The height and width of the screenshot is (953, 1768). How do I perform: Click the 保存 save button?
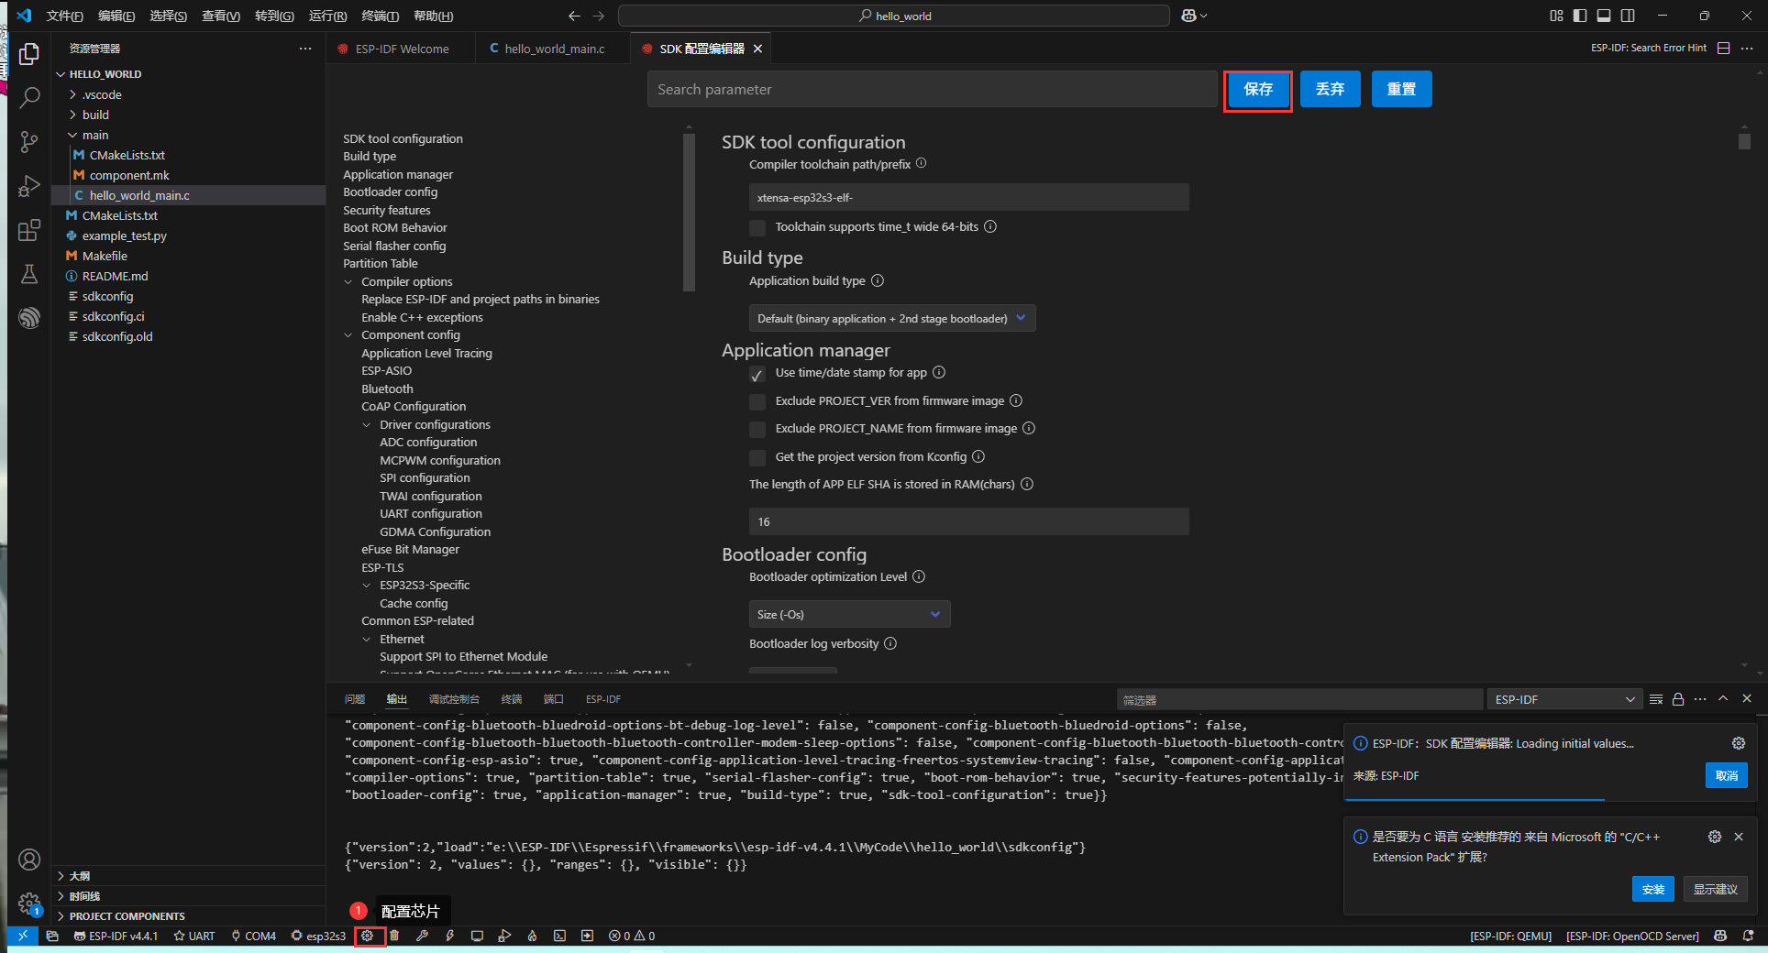coord(1258,90)
